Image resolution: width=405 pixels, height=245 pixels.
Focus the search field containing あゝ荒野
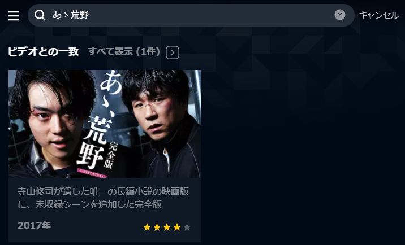tap(191, 15)
